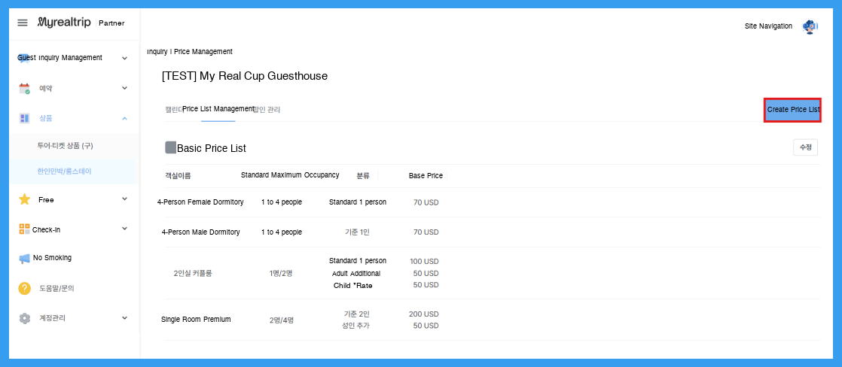The height and width of the screenshot is (367, 842).
Task: Click the Base Price column header
Action: coord(426,175)
